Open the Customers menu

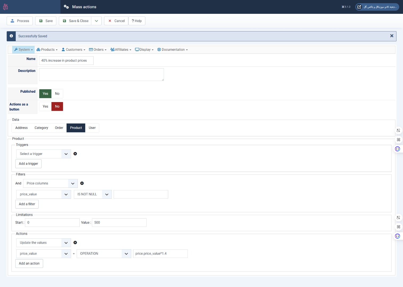(73, 50)
